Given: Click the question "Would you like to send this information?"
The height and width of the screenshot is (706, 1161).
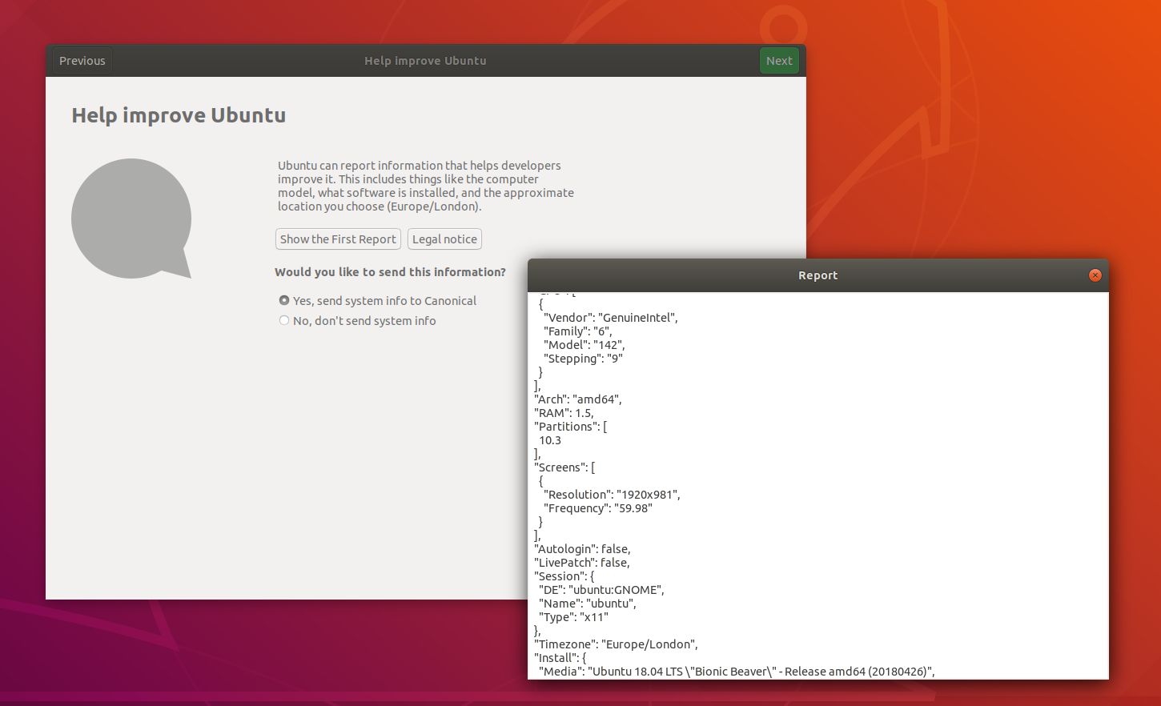Looking at the screenshot, I should click(x=390, y=271).
